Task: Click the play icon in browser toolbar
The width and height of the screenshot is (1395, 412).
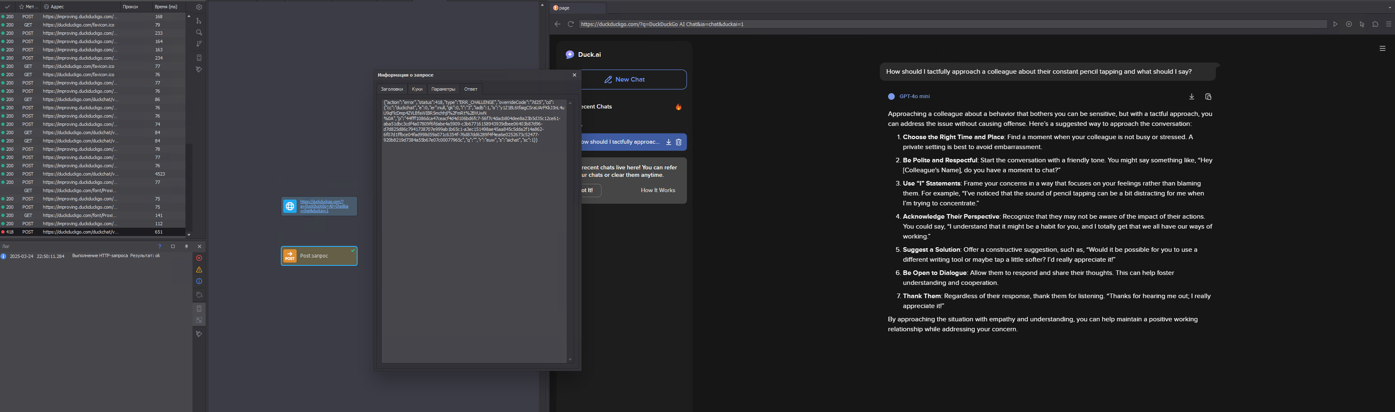Action: [x=1335, y=24]
